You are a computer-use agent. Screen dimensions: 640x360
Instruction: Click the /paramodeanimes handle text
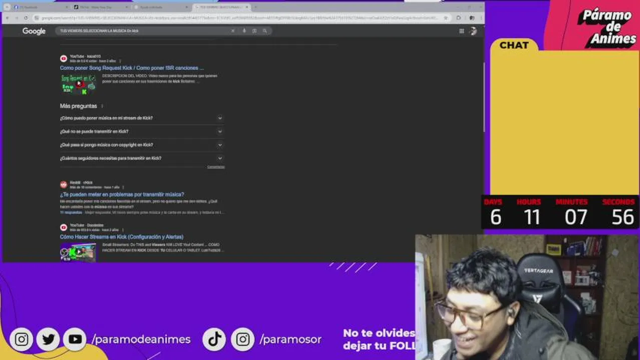tap(141, 339)
